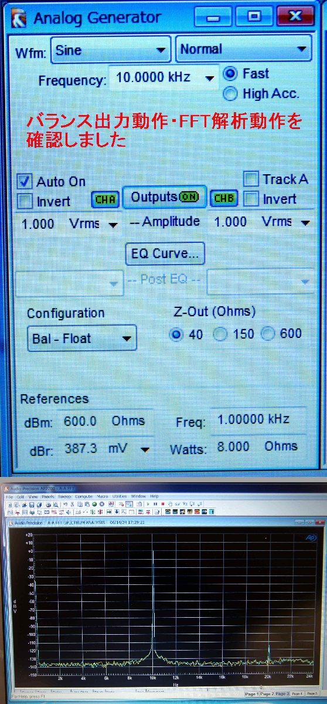Toggle the left channel Invert checkbox
327x704 pixels.
pos(25,201)
